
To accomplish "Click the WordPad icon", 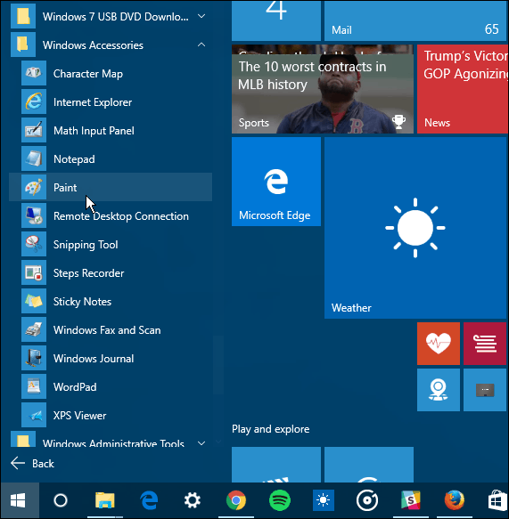I will (x=34, y=386).
